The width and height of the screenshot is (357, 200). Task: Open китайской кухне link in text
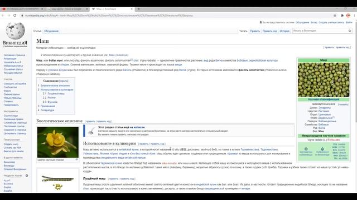(x=129, y=149)
